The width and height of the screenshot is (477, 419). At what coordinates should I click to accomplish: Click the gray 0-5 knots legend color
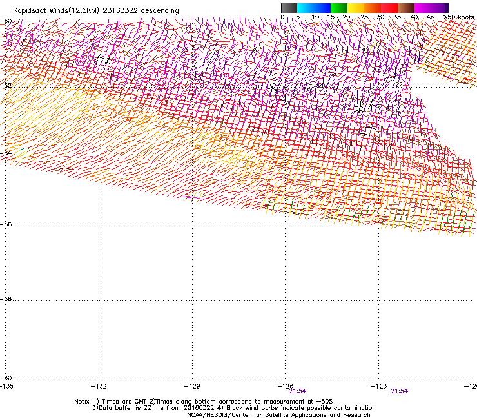[x=289, y=8]
